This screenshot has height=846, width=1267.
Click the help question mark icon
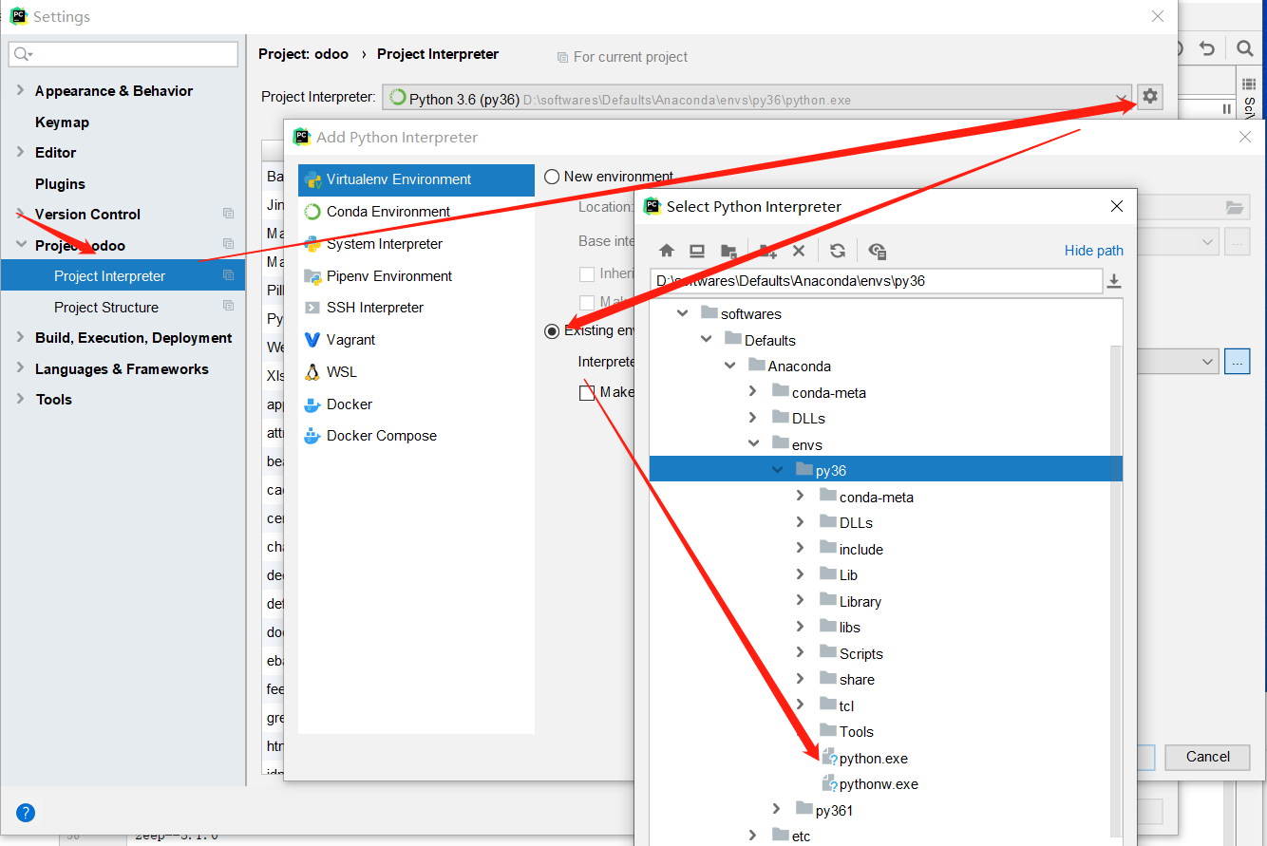coord(25,813)
